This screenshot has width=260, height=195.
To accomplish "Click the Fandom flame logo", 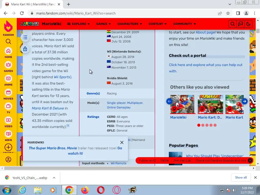I will (8, 26).
